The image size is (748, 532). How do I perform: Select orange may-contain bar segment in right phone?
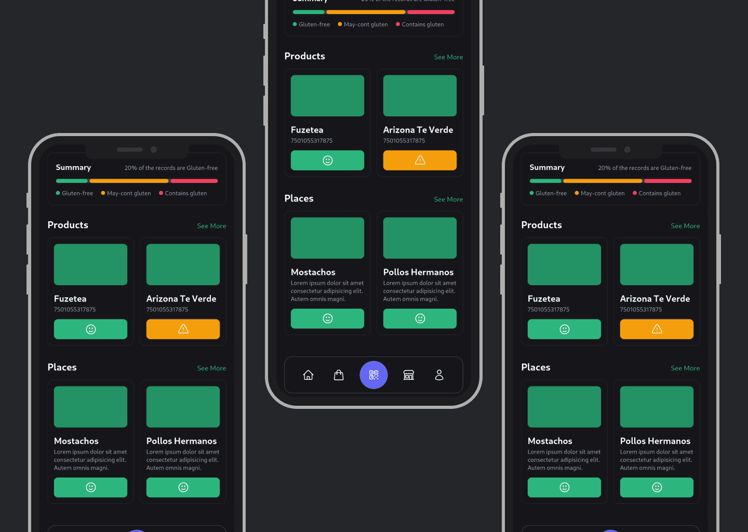pos(603,181)
